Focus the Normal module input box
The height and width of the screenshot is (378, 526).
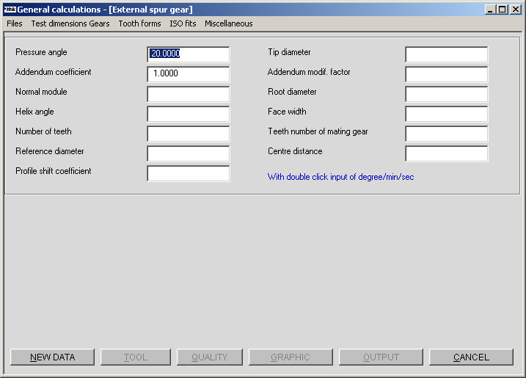pyautogui.click(x=188, y=94)
